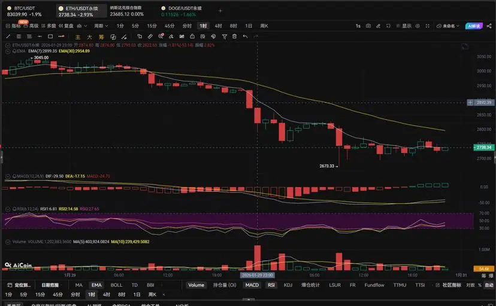Viewport: 496px width, 306px height.
Task: Open the 周期 period dropdown
Action: [x=101, y=26]
